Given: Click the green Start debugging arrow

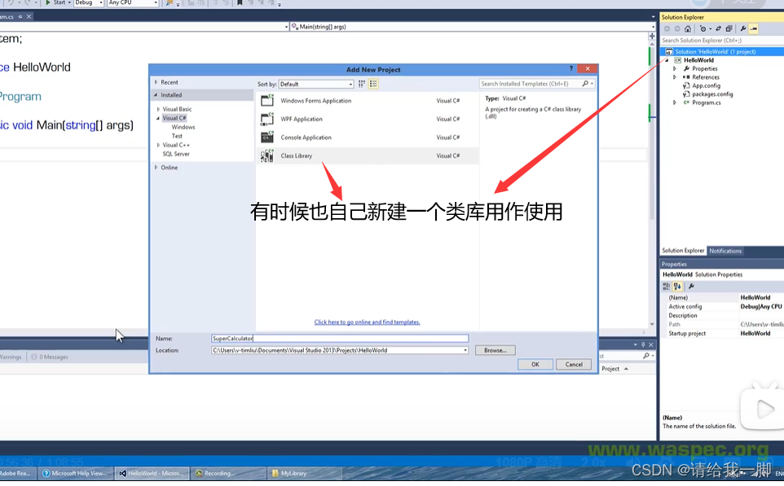Looking at the screenshot, I should pos(48,2).
